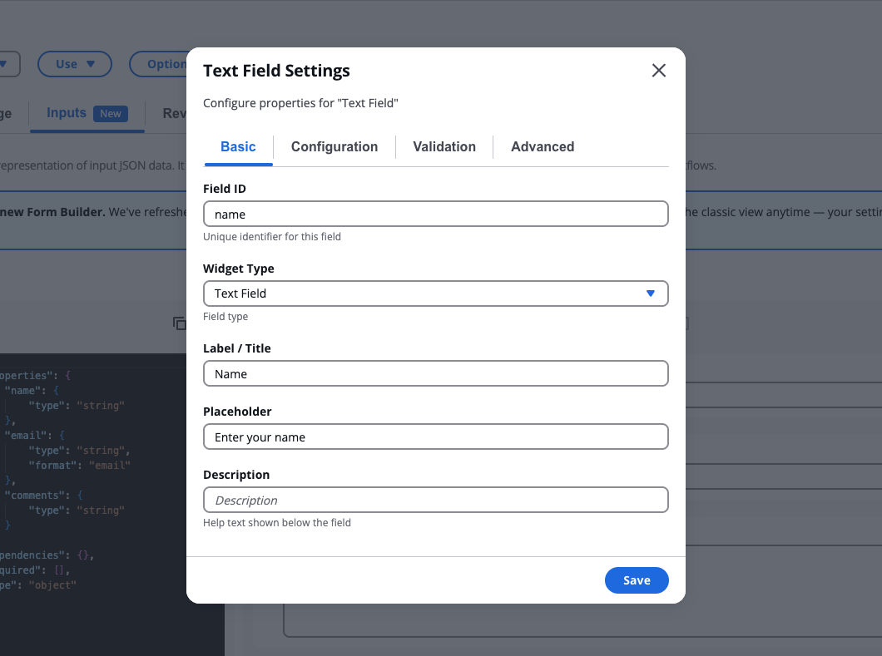The width and height of the screenshot is (882, 656).
Task: Click the Field ID input containing 'name'
Action: coord(435,214)
